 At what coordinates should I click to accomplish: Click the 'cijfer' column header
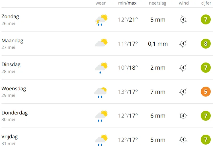tap(206, 3)
